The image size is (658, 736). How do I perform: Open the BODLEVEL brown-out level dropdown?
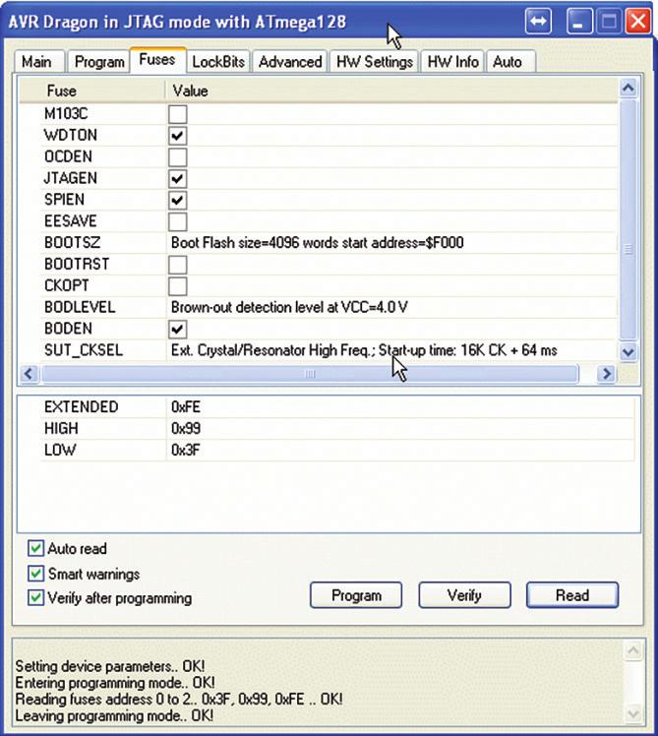point(391,307)
